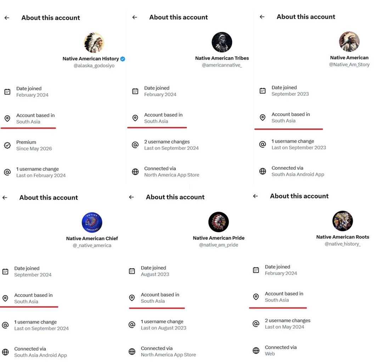Click the @americannative_ handle
Screen dimensions: 379x363
tap(222, 65)
